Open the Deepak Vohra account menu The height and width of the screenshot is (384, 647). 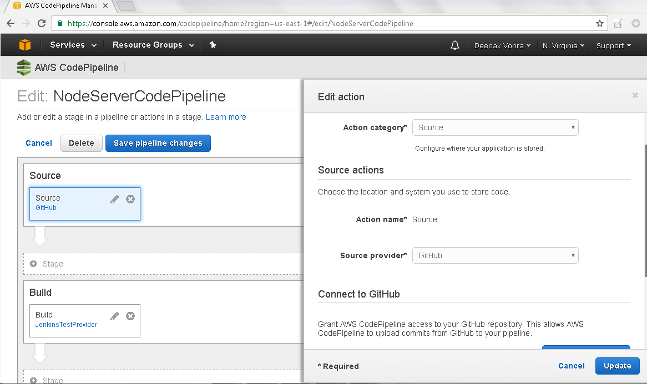click(502, 46)
